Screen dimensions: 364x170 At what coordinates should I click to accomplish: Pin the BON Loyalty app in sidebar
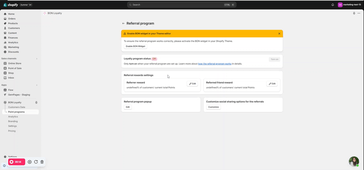(x=36, y=102)
